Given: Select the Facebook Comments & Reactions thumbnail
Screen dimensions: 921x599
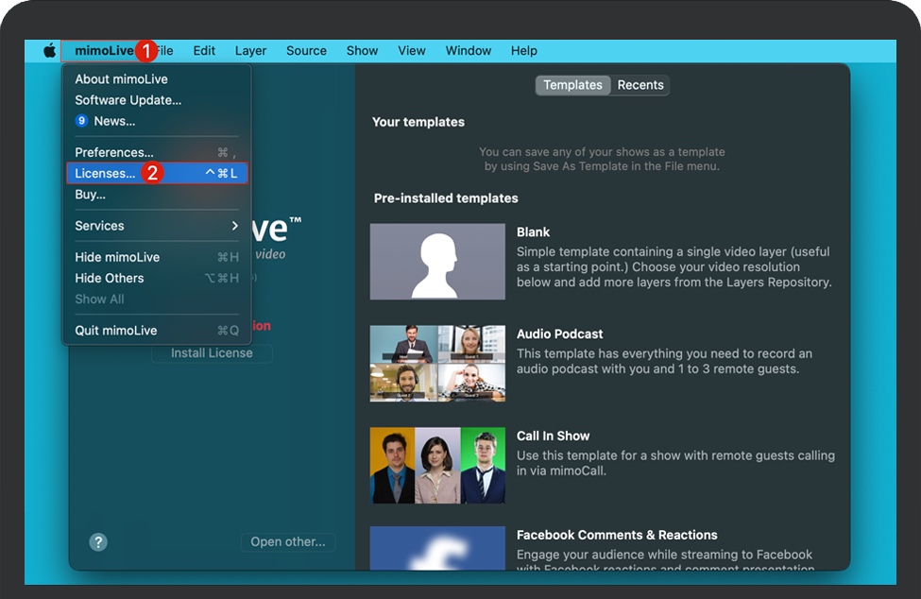Looking at the screenshot, I should coord(437,548).
